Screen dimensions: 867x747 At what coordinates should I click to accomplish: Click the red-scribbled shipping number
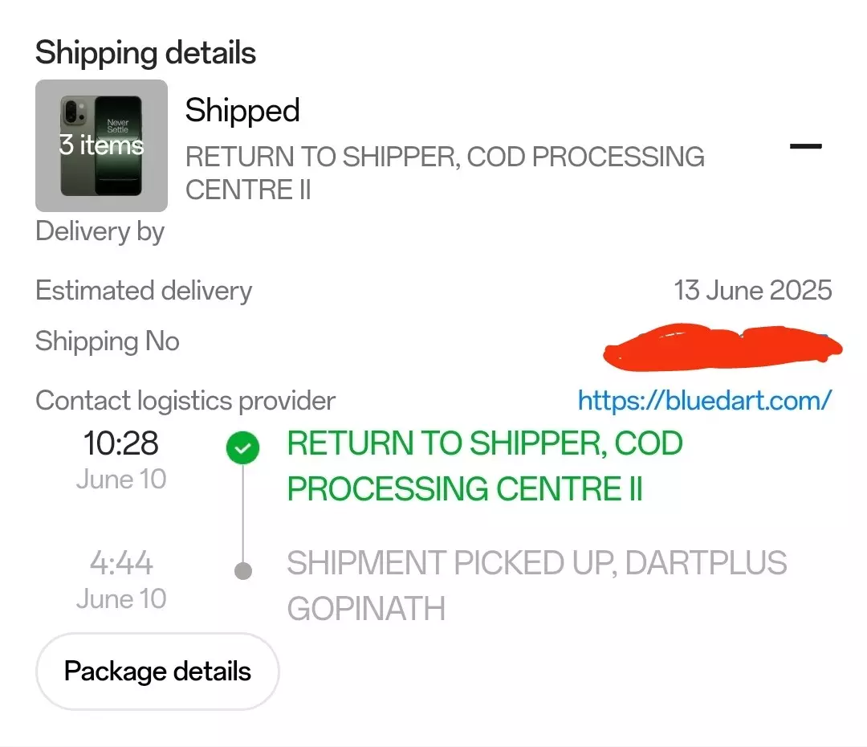(x=722, y=345)
